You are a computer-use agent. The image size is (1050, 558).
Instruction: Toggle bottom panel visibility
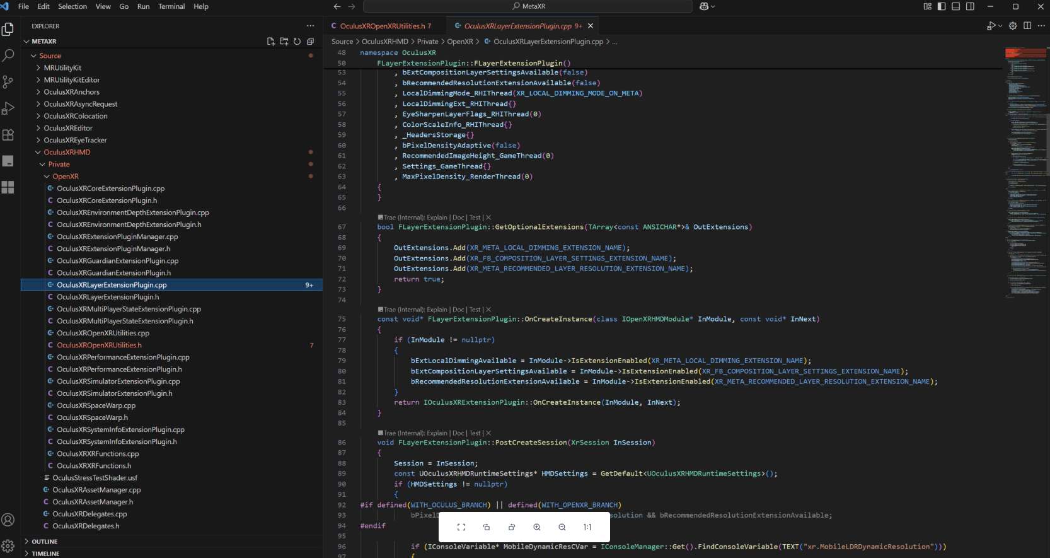click(x=955, y=6)
